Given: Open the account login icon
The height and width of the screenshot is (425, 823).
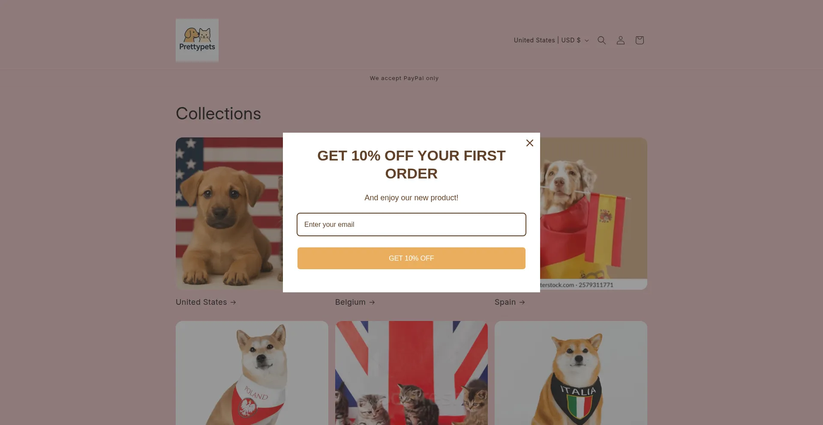Looking at the screenshot, I should point(620,40).
